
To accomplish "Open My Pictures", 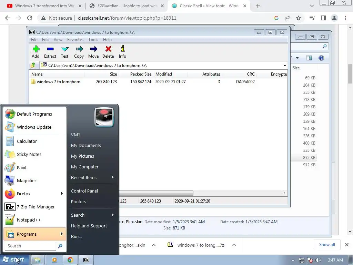I will pyautogui.click(x=83, y=156).
